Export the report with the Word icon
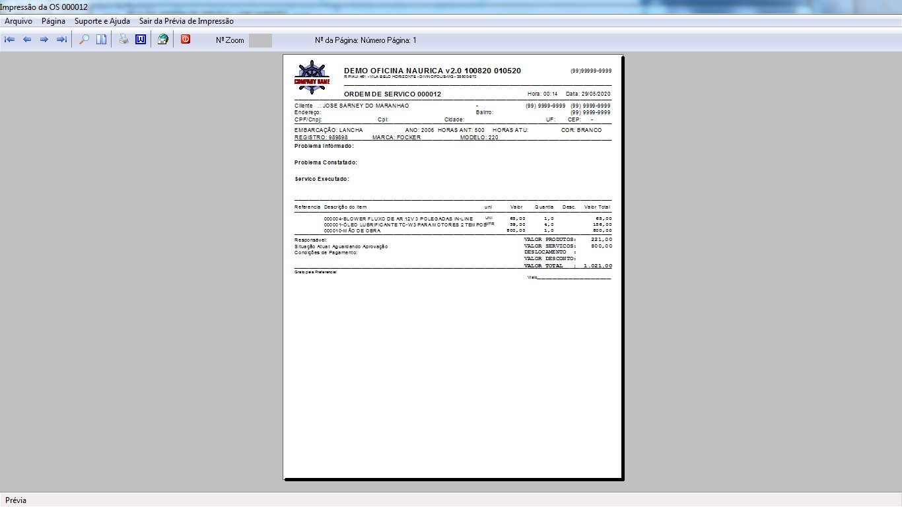The image size is (902, 507). click(141, 40)
